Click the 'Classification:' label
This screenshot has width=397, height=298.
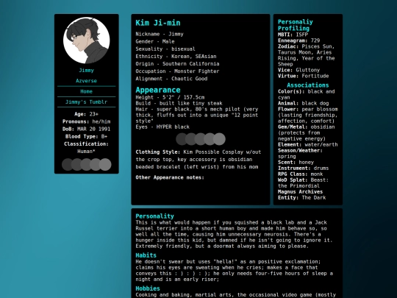coord(86,143)
